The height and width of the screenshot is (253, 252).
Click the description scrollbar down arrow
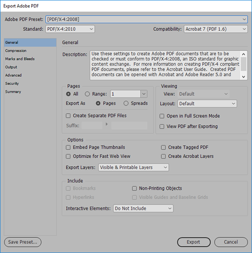click(x=243, y=77)
